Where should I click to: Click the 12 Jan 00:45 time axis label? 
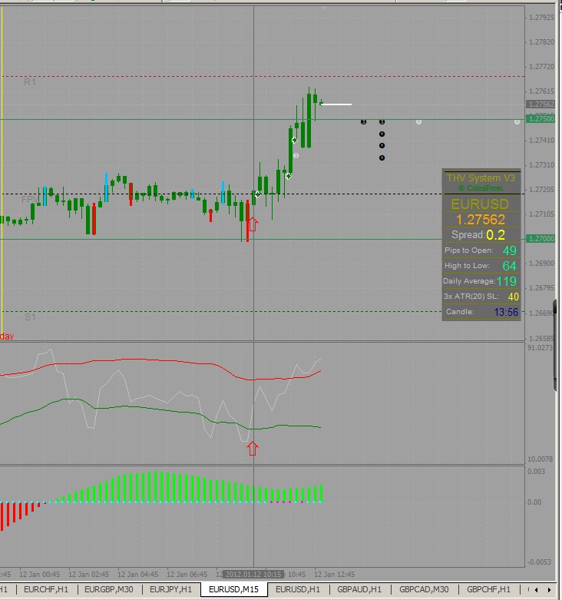[39, 575]
